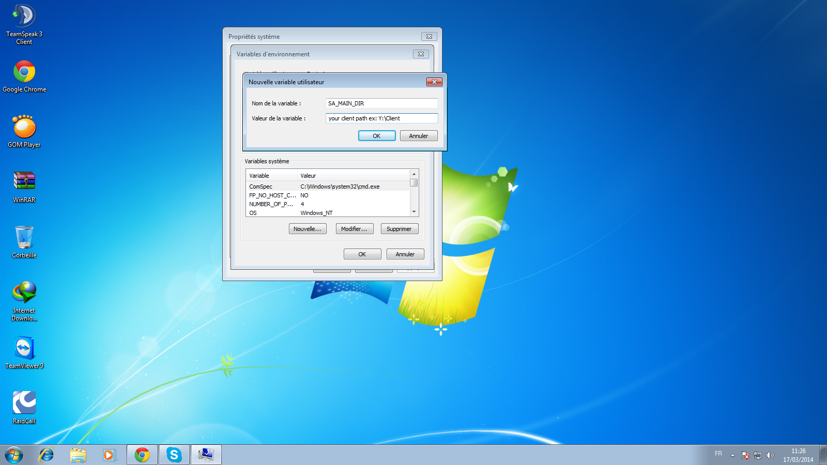
Task: Click the System Properties taskbar button
Action: click(206, 455)
